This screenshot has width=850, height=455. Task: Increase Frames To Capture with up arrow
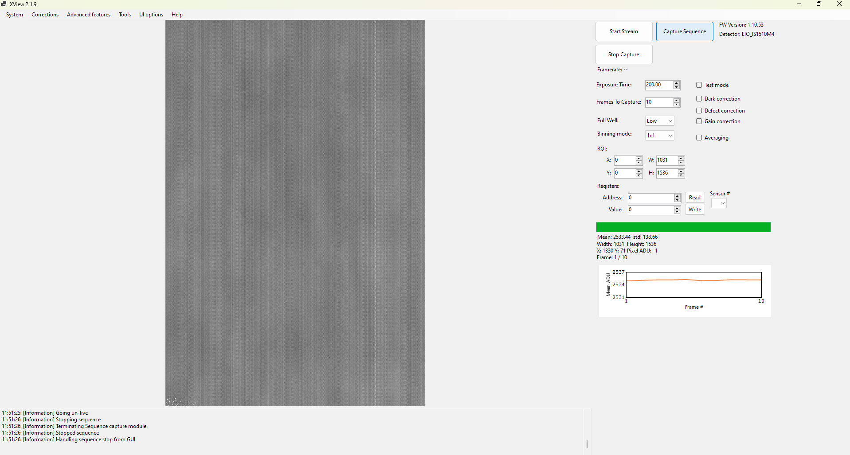[x=677, y=100]
